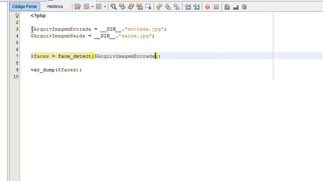Jump to next bookmark icon
Image resolution: width=323 pixels, height=181 pixels.
168,7
